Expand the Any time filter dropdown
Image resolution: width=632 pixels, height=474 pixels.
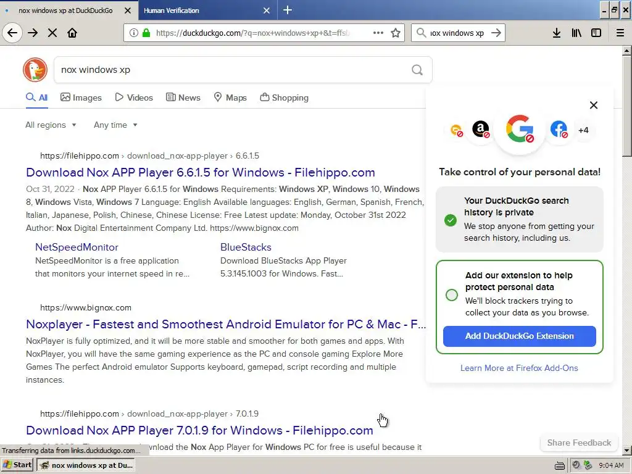click(115, 125)
